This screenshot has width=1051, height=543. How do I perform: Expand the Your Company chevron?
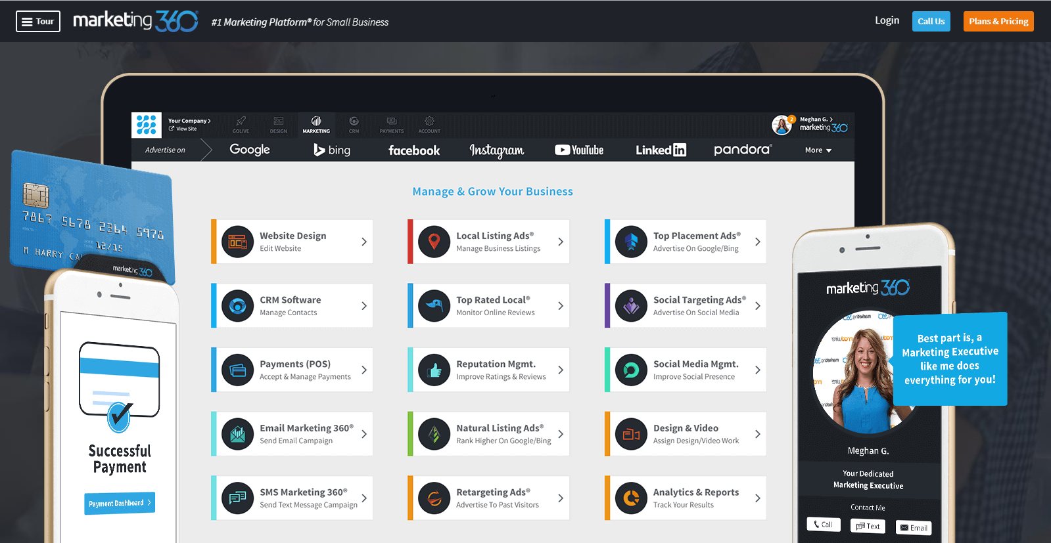tap(209, 121)
